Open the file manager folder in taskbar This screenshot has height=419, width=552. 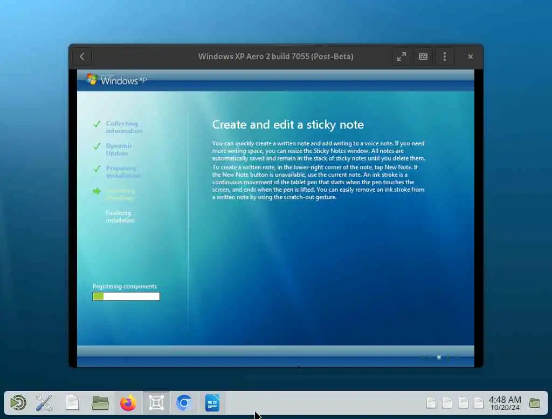[100, 403]
